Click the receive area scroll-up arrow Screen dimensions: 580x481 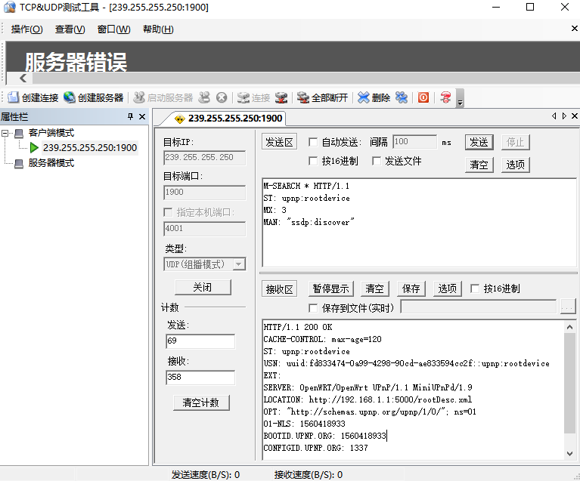click(x=569, y=327)
